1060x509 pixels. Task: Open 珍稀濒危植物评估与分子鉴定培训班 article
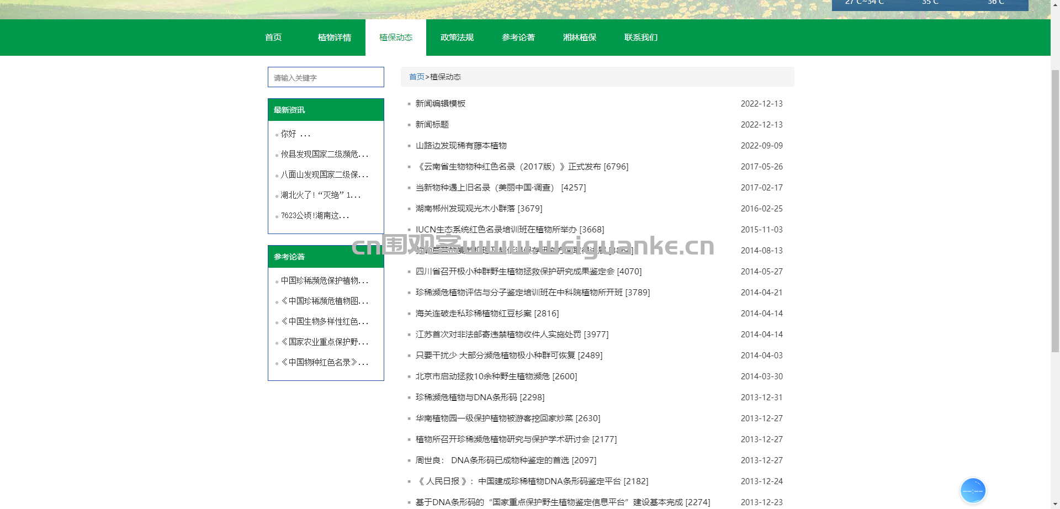[x=532, y=293]
